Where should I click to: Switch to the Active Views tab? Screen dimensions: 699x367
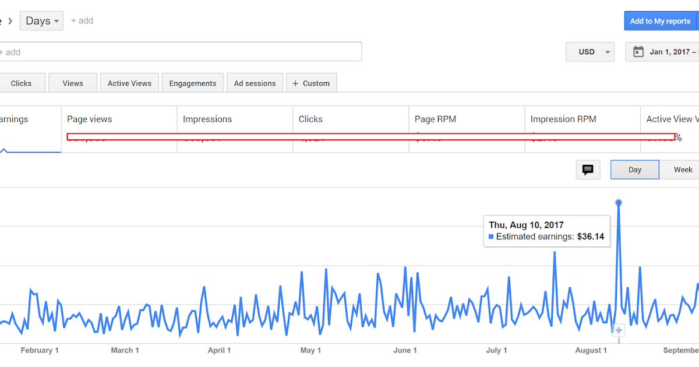[129, 83]
